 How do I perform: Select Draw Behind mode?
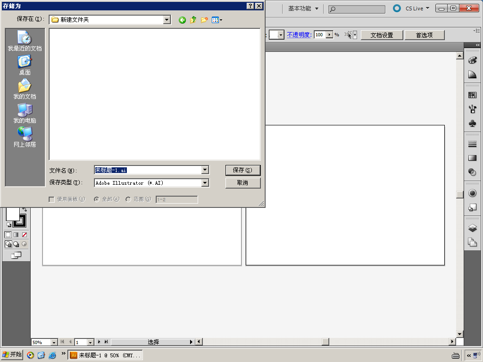[x=16, y=244]
